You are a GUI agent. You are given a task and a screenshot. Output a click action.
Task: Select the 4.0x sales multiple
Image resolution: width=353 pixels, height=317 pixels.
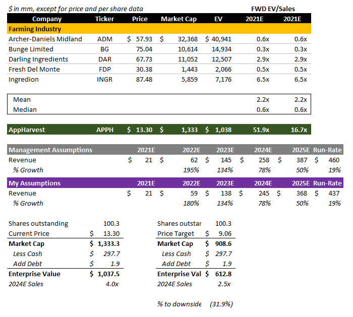pyautogui.click(x=112, y=284)
